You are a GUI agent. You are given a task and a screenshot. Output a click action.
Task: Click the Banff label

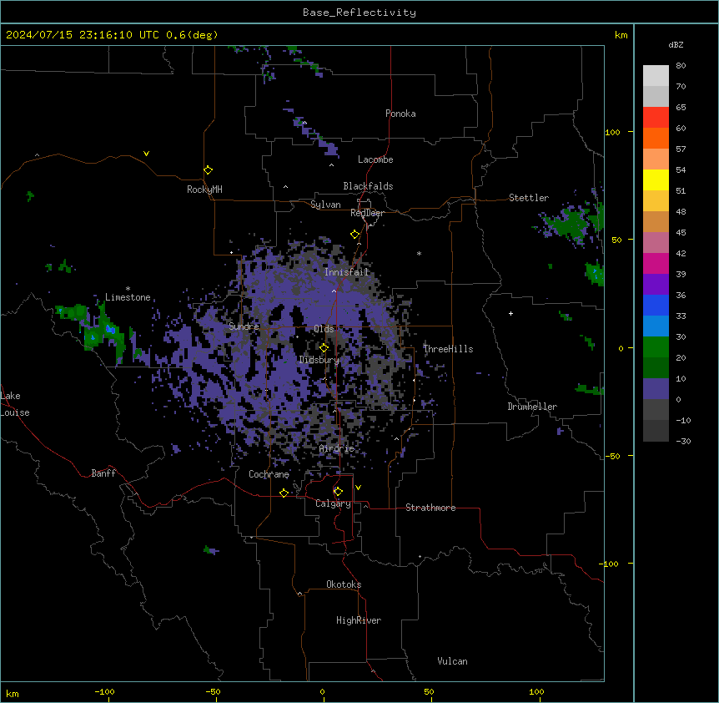click(x=103, y=473)
